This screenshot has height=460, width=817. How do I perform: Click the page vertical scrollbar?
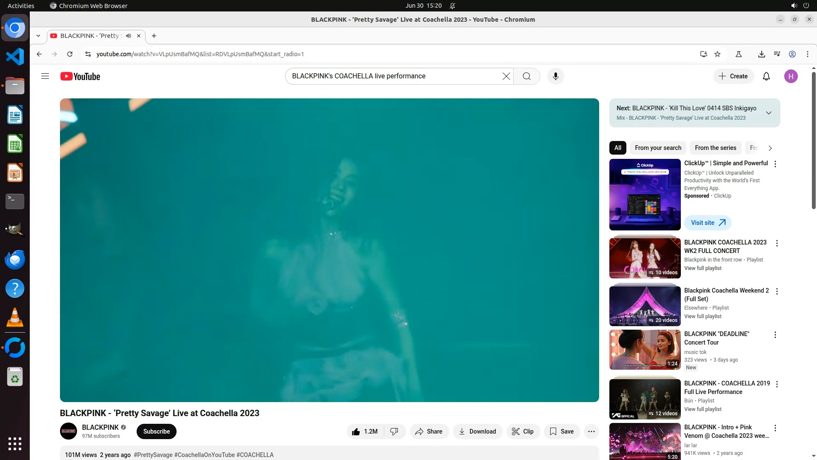pyautogui.click(x=814, y=141)
